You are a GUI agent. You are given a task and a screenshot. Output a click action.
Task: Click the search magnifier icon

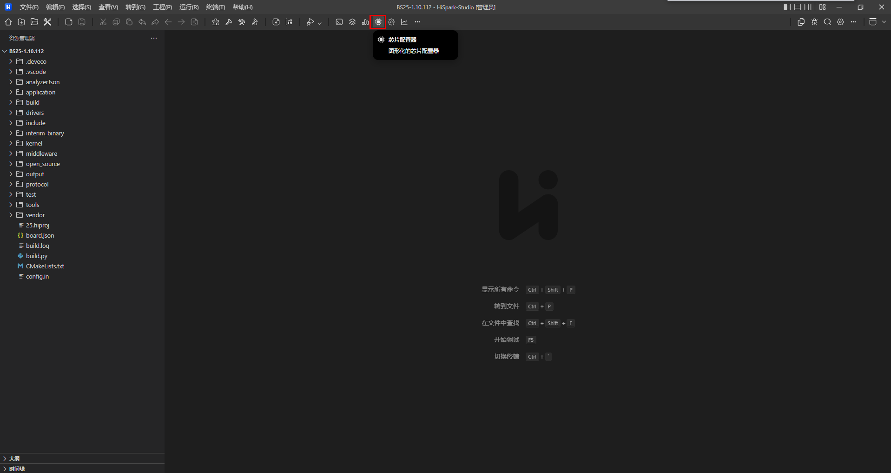click(827, 22)
